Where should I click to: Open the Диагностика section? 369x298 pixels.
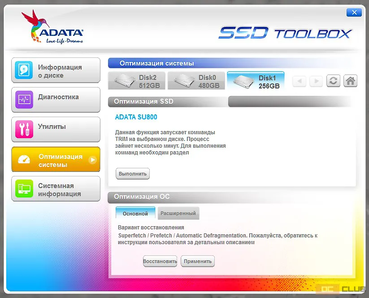click(x=56, y=100)
